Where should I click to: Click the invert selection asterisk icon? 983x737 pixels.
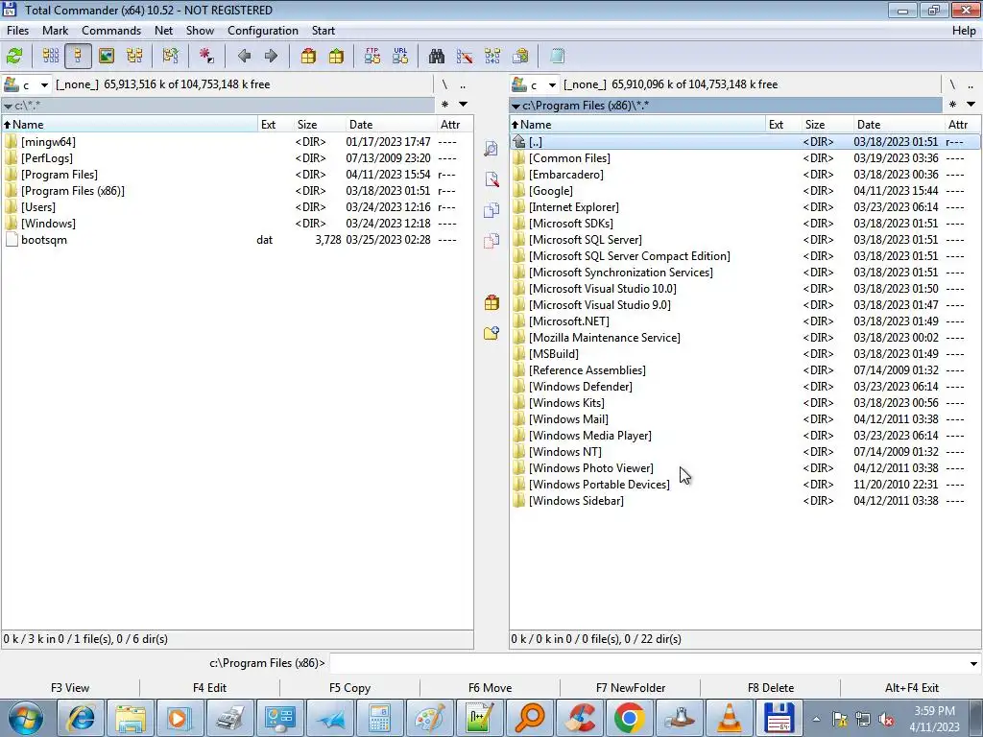[x=206, y=57]
